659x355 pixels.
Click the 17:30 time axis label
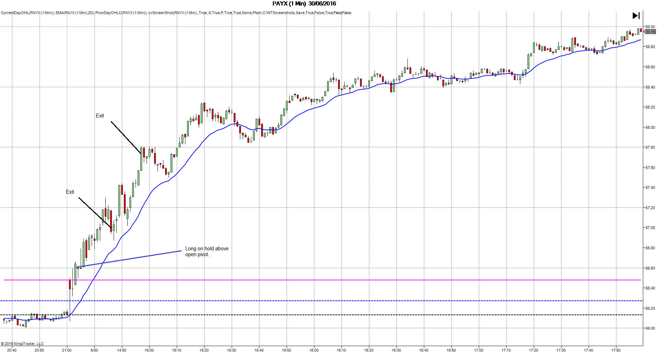click(561, 350)
